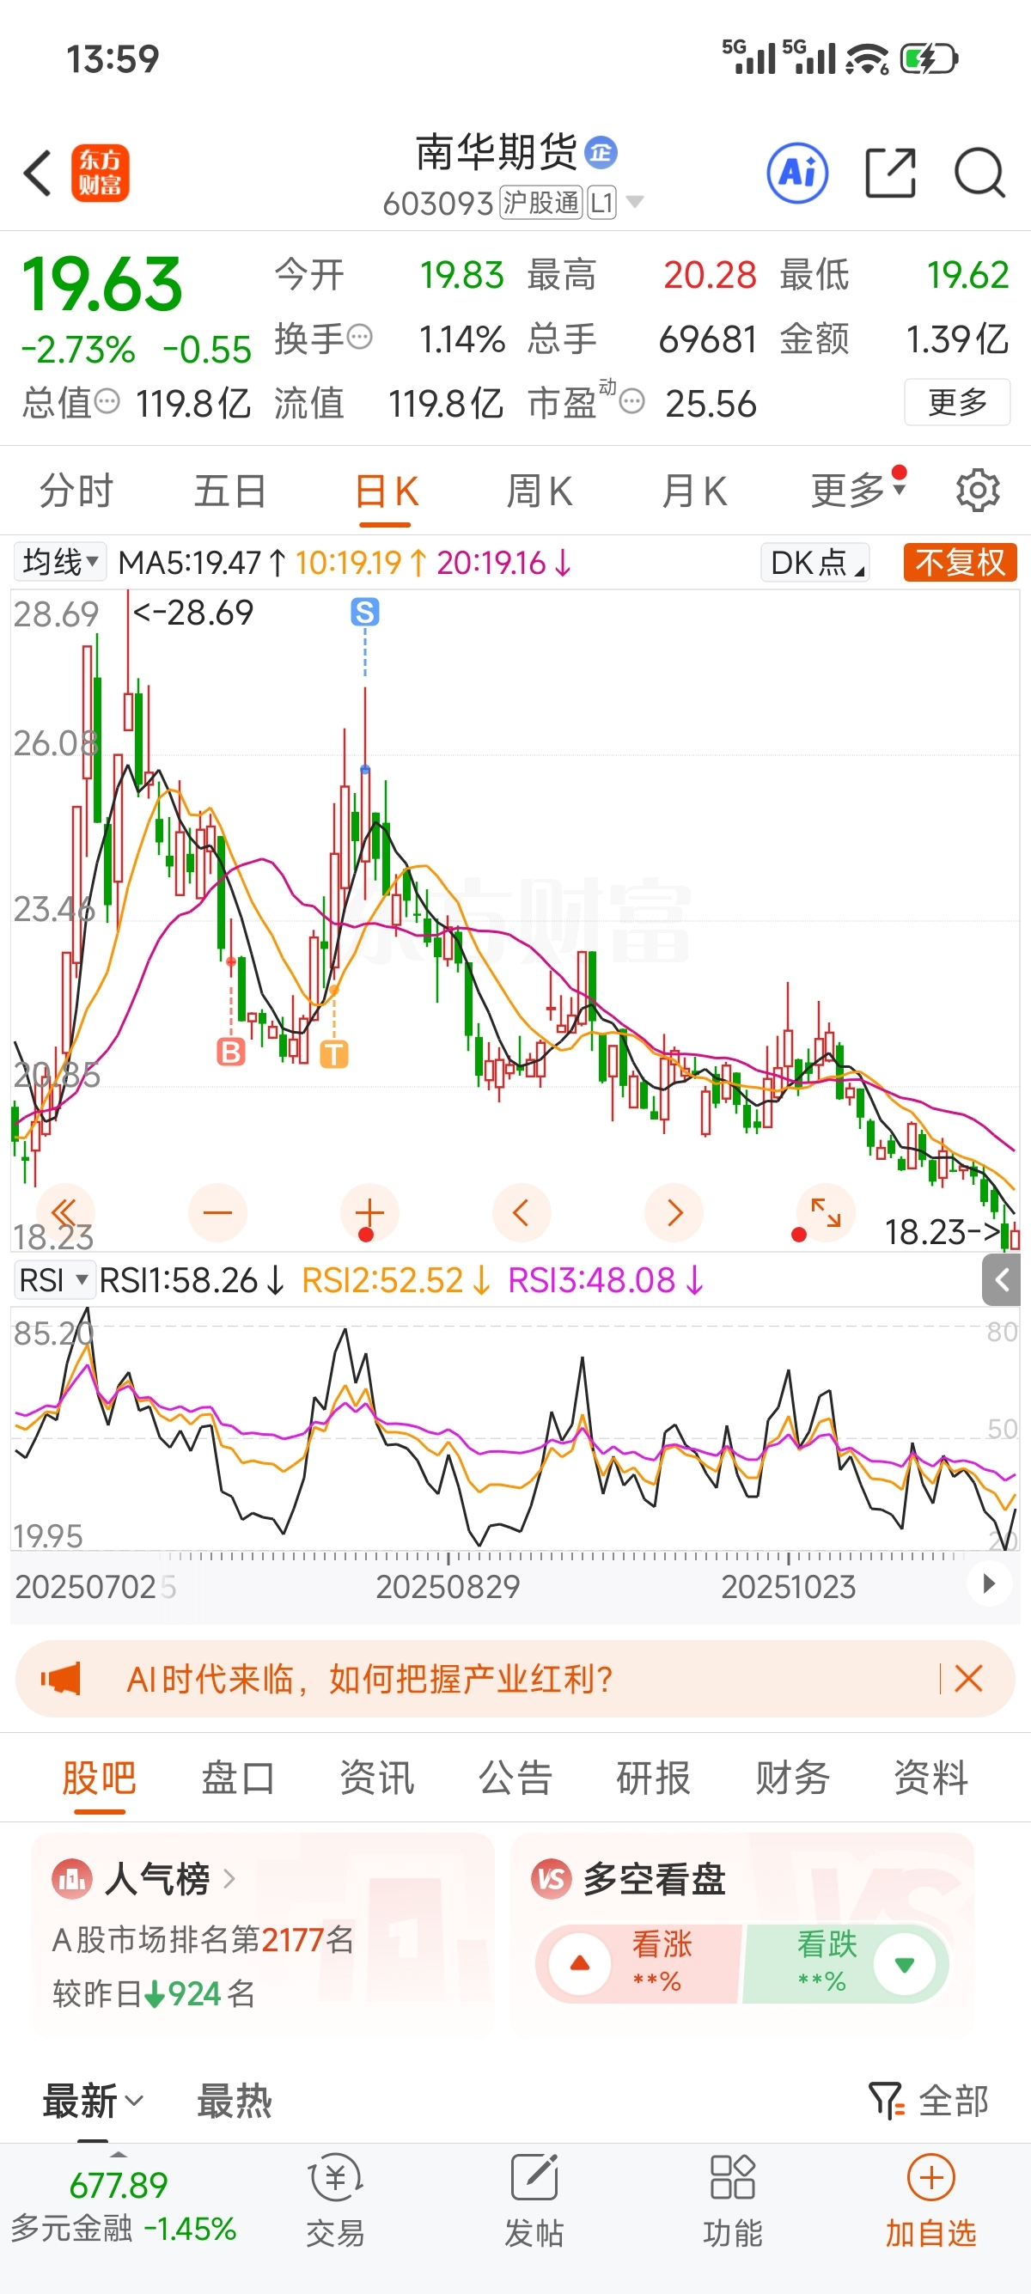The height and width of the screenshot is (2294, 1031).
Task: Open the 盘口 section tab
Action: point(238,1778)
